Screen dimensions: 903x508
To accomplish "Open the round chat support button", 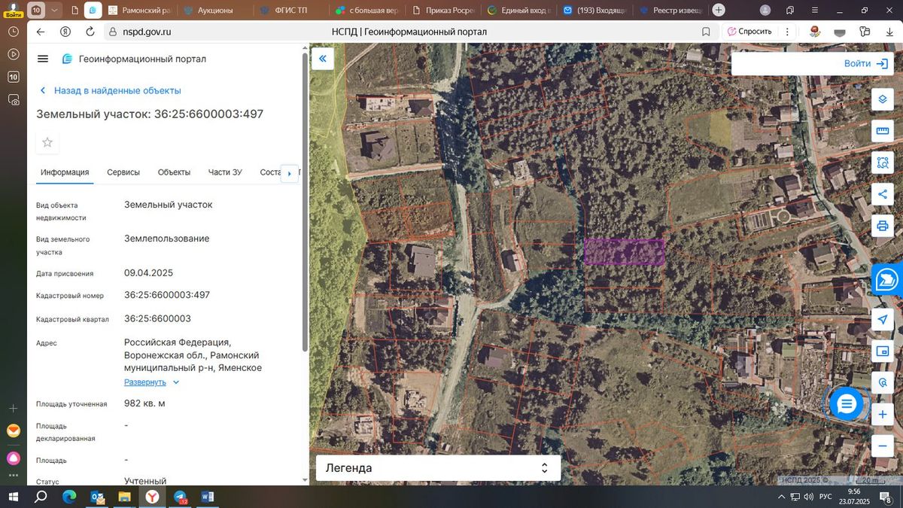I will (847, 404).
